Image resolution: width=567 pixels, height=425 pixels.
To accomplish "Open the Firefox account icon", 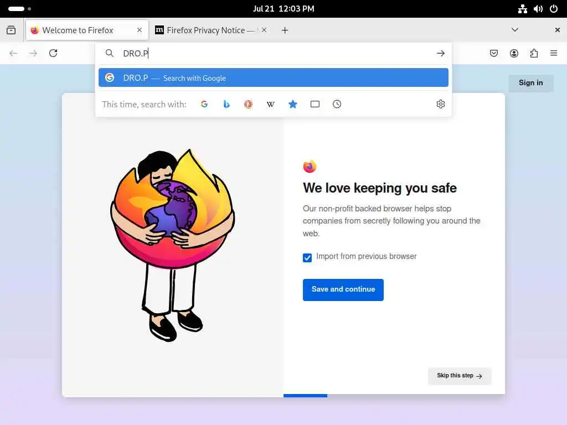I will click(x=514, y=54).
